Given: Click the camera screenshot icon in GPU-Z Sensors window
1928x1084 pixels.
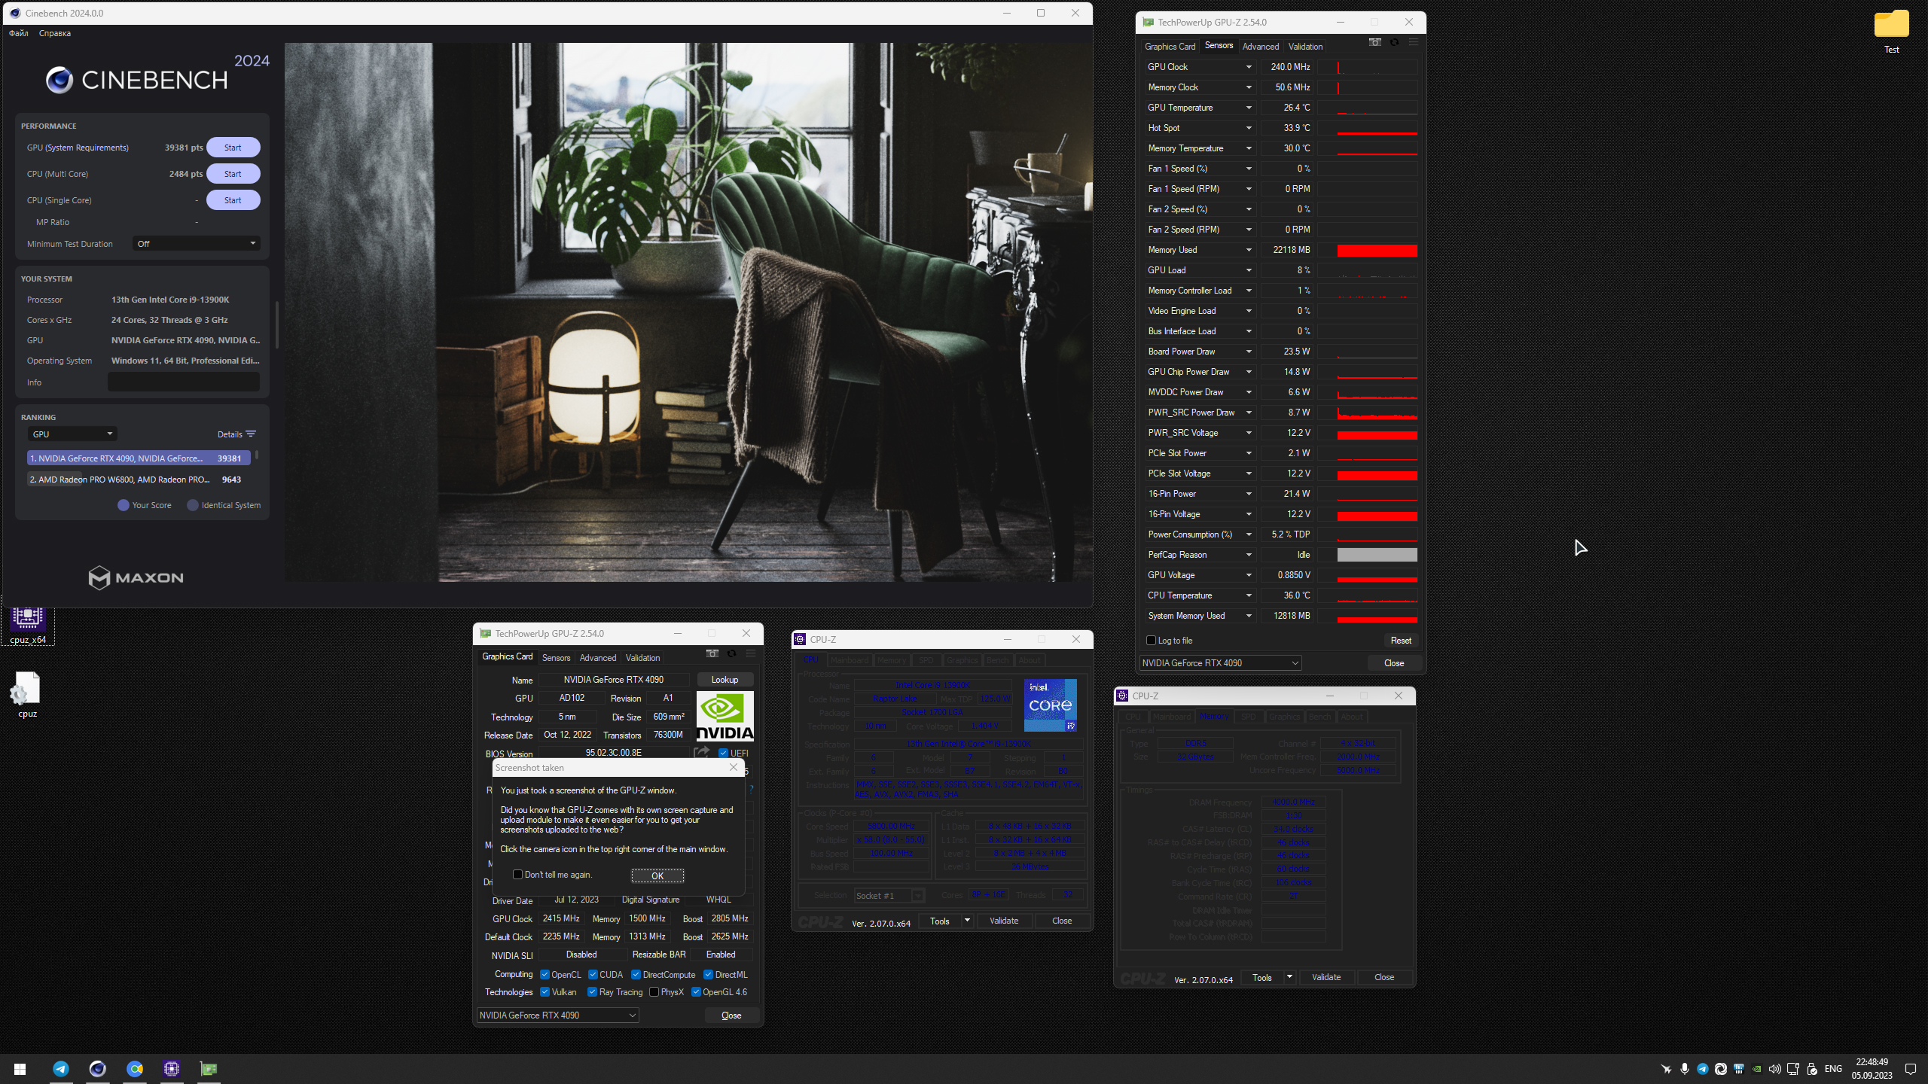Looking at the screenshot, I should (1374, 42).
